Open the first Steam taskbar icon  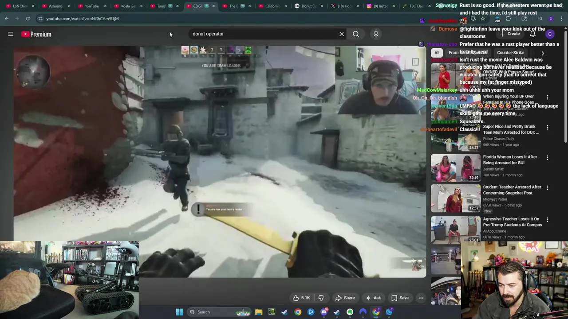pyautogui.click(x=284, y=312)
